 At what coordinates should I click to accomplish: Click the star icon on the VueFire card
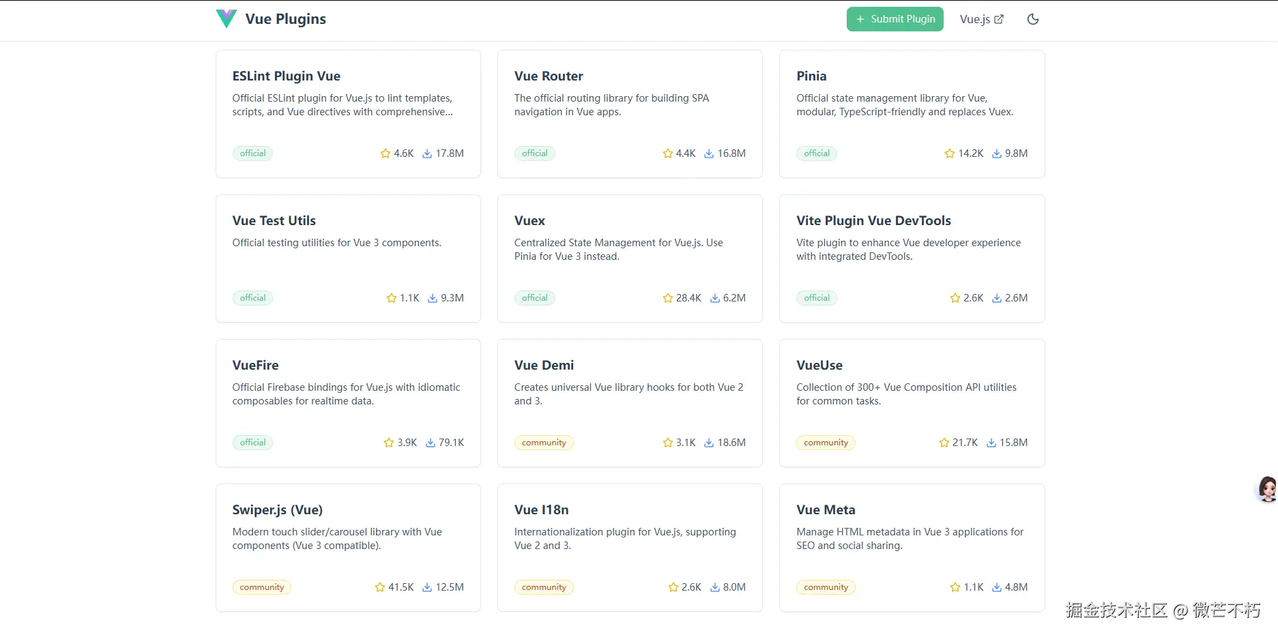click(x=389, y=443)
